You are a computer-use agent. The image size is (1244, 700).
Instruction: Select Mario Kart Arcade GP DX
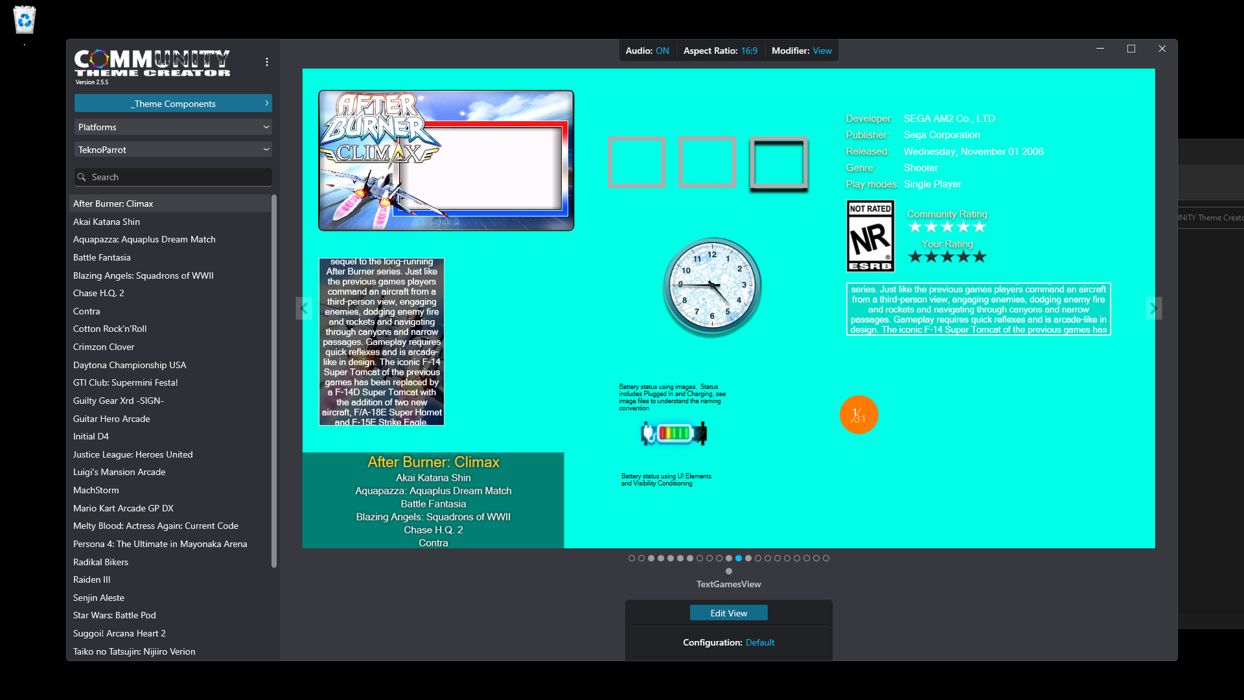point(170,508)
